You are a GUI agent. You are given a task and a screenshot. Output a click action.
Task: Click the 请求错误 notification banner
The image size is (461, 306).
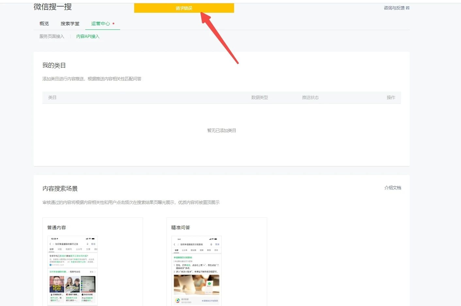184,8
